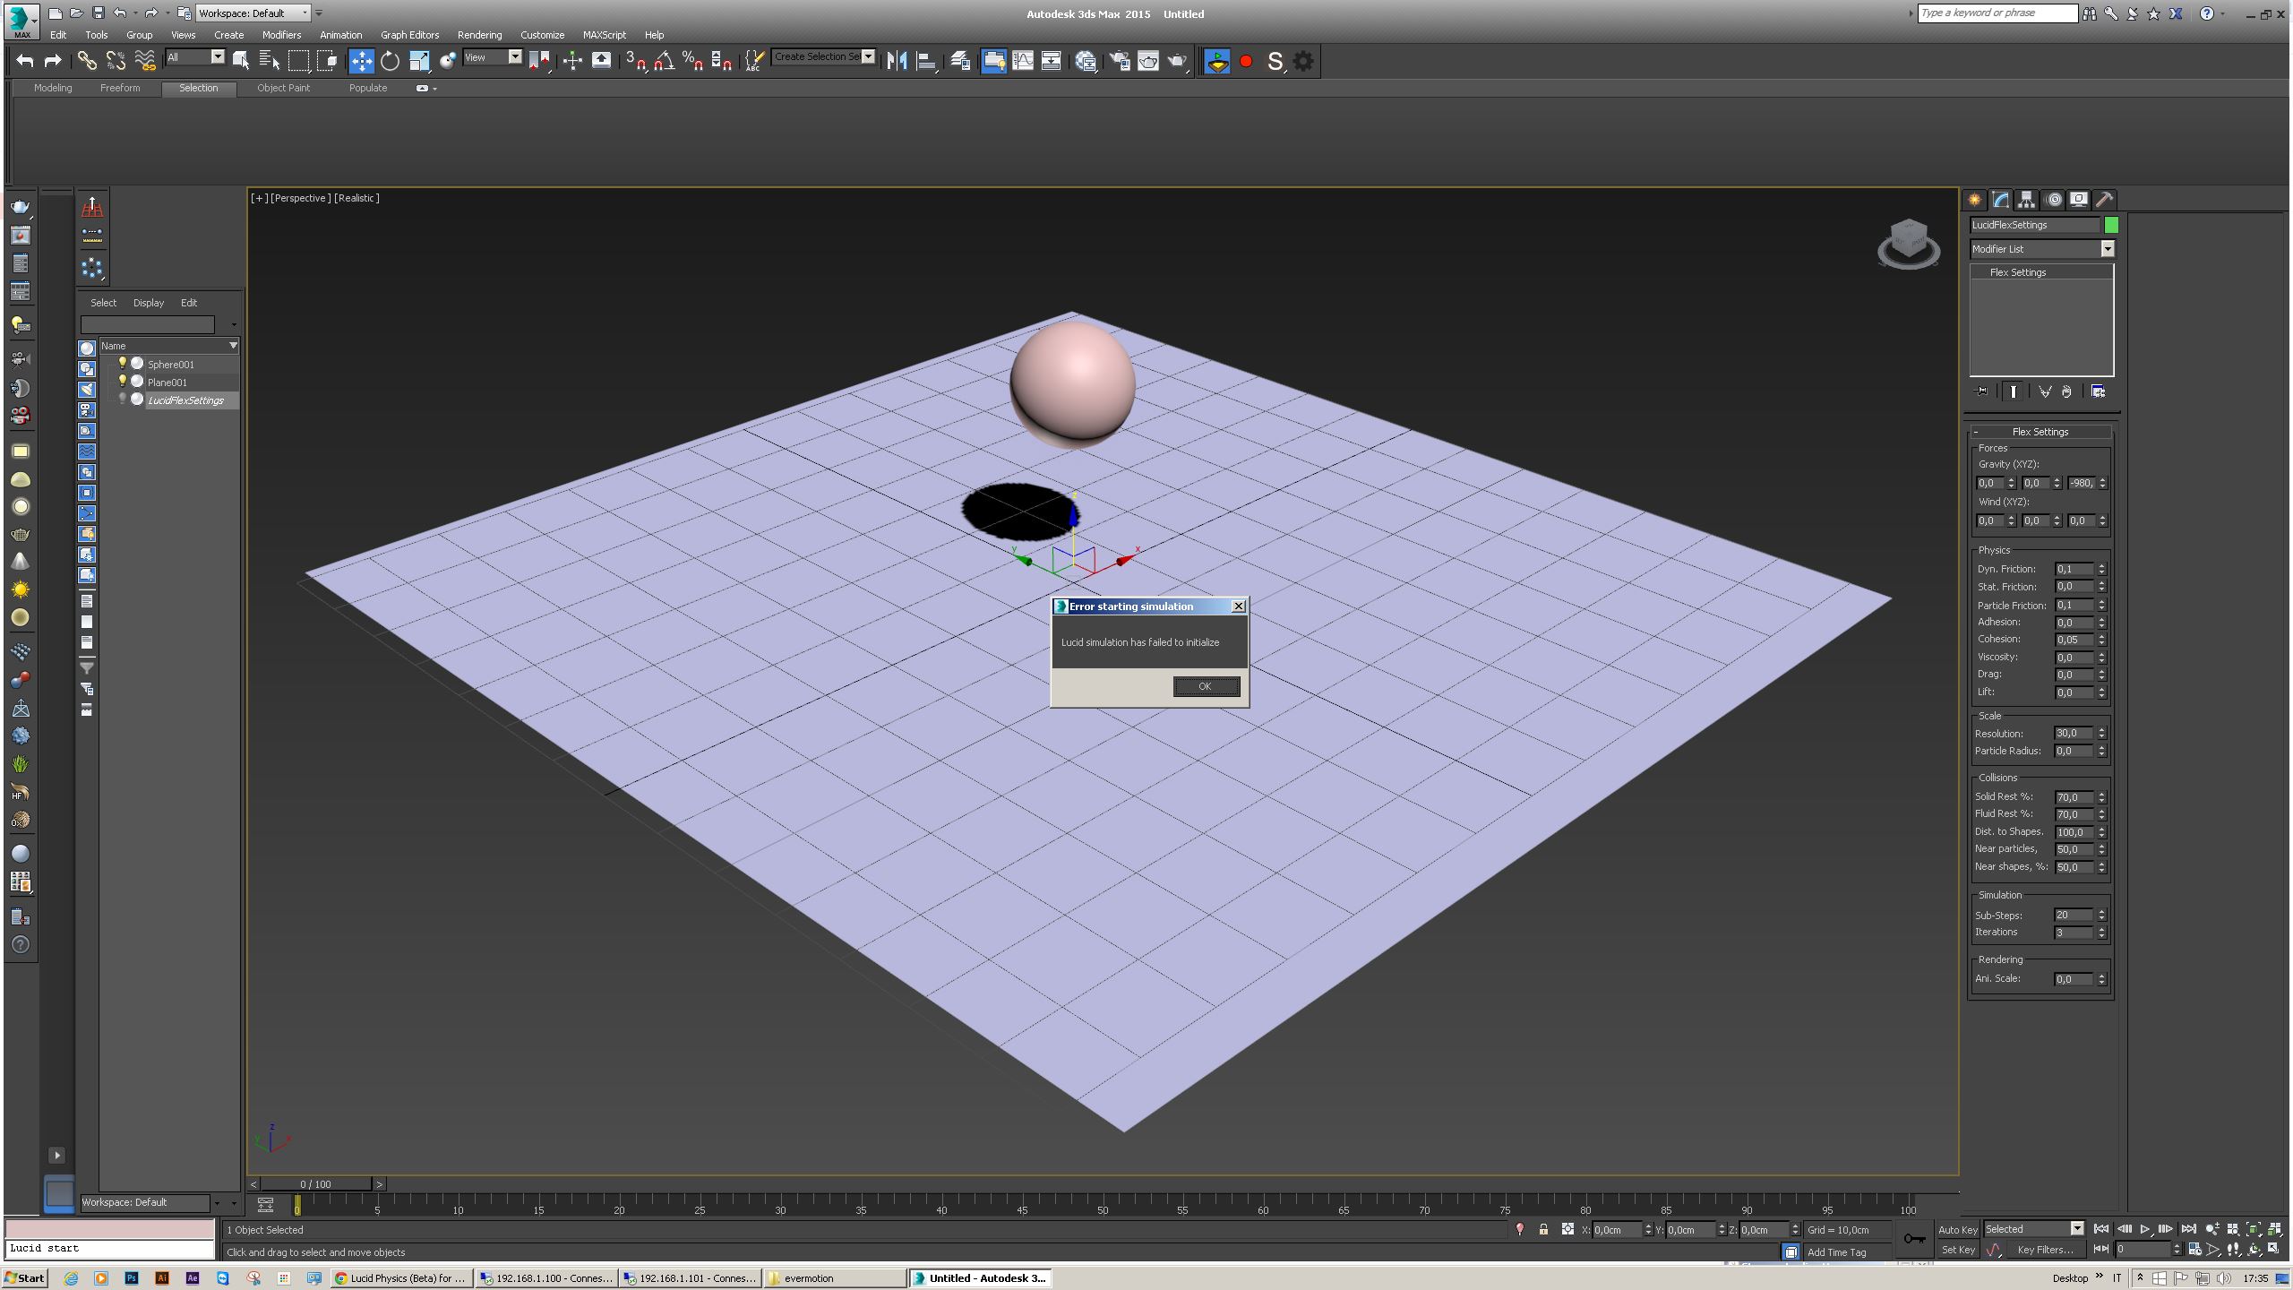Play the animation from time controls
The width and height of the screenshot is (2293, 1290).
click(x=2145, y=1230)
